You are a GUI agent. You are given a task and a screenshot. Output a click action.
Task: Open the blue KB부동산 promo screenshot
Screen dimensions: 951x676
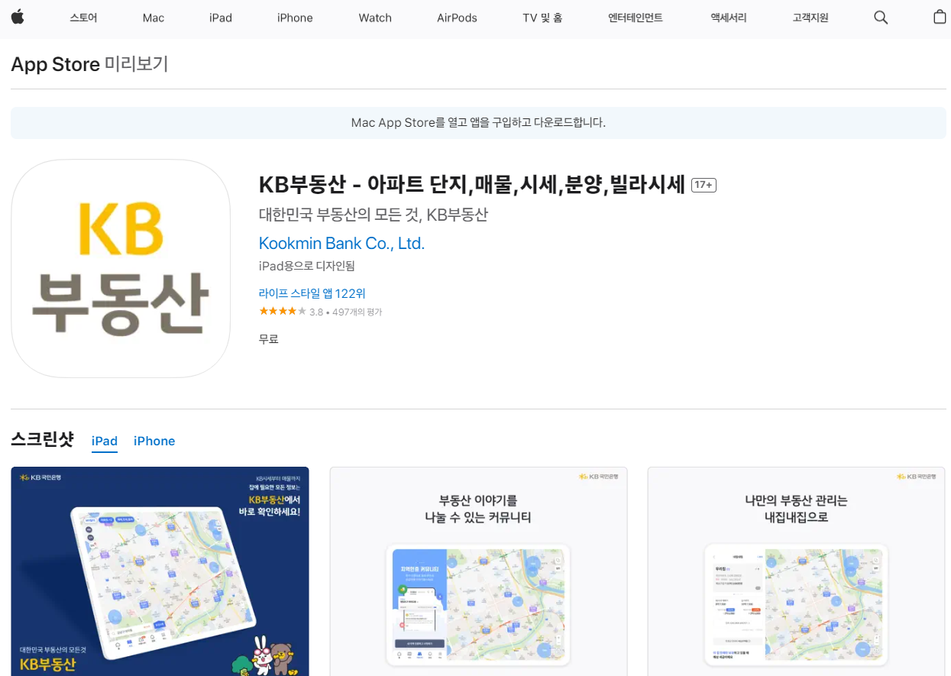pos(160,571)
